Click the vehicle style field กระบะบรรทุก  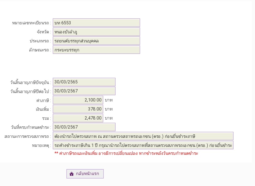[96, 50]
